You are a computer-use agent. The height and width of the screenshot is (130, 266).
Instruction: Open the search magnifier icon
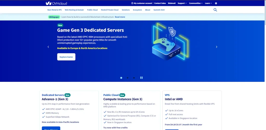click(x=215, y=10)
